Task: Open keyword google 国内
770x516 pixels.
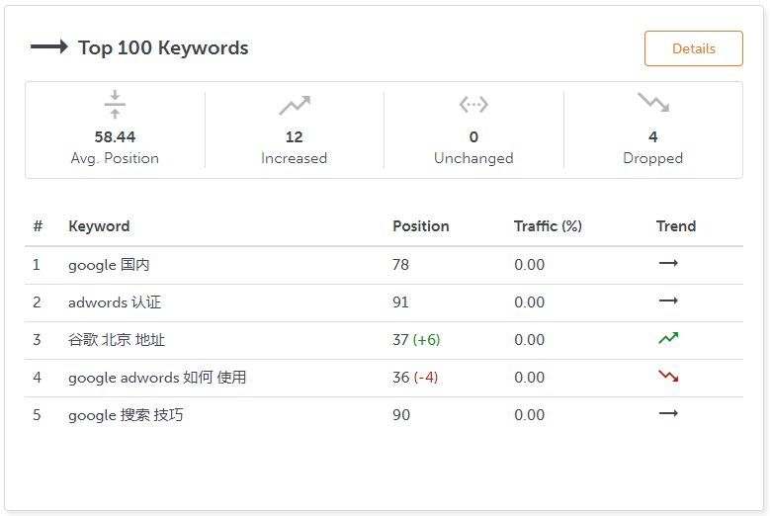Action: 109,265
